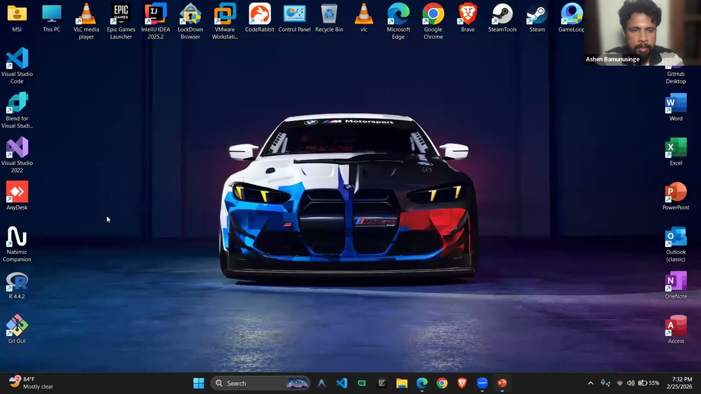Select Control Panel desktop icon

point(294,18)
